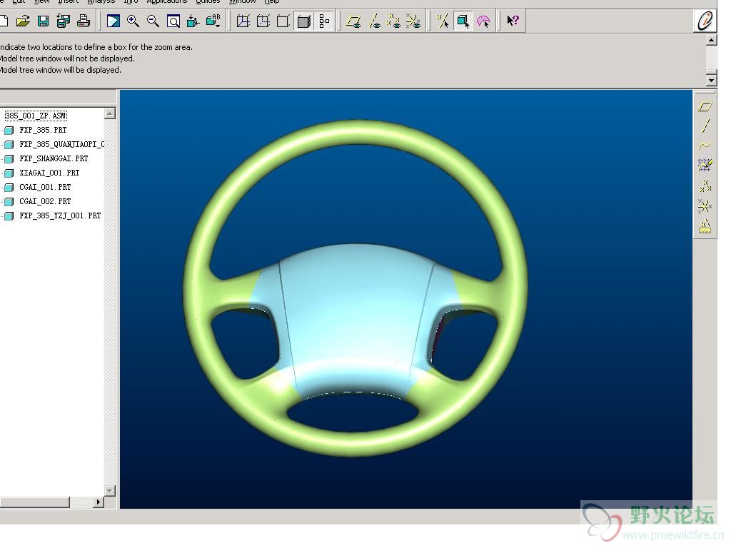This screenshot has height=548, width=731.
Task: Click the Save a Copy icon
Action: 63,21
